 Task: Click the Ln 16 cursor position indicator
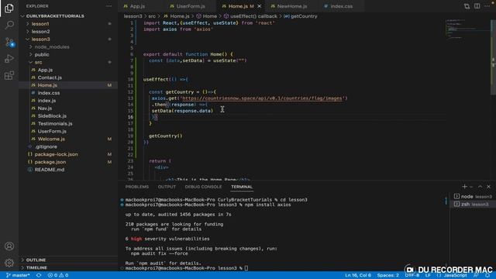358,275
